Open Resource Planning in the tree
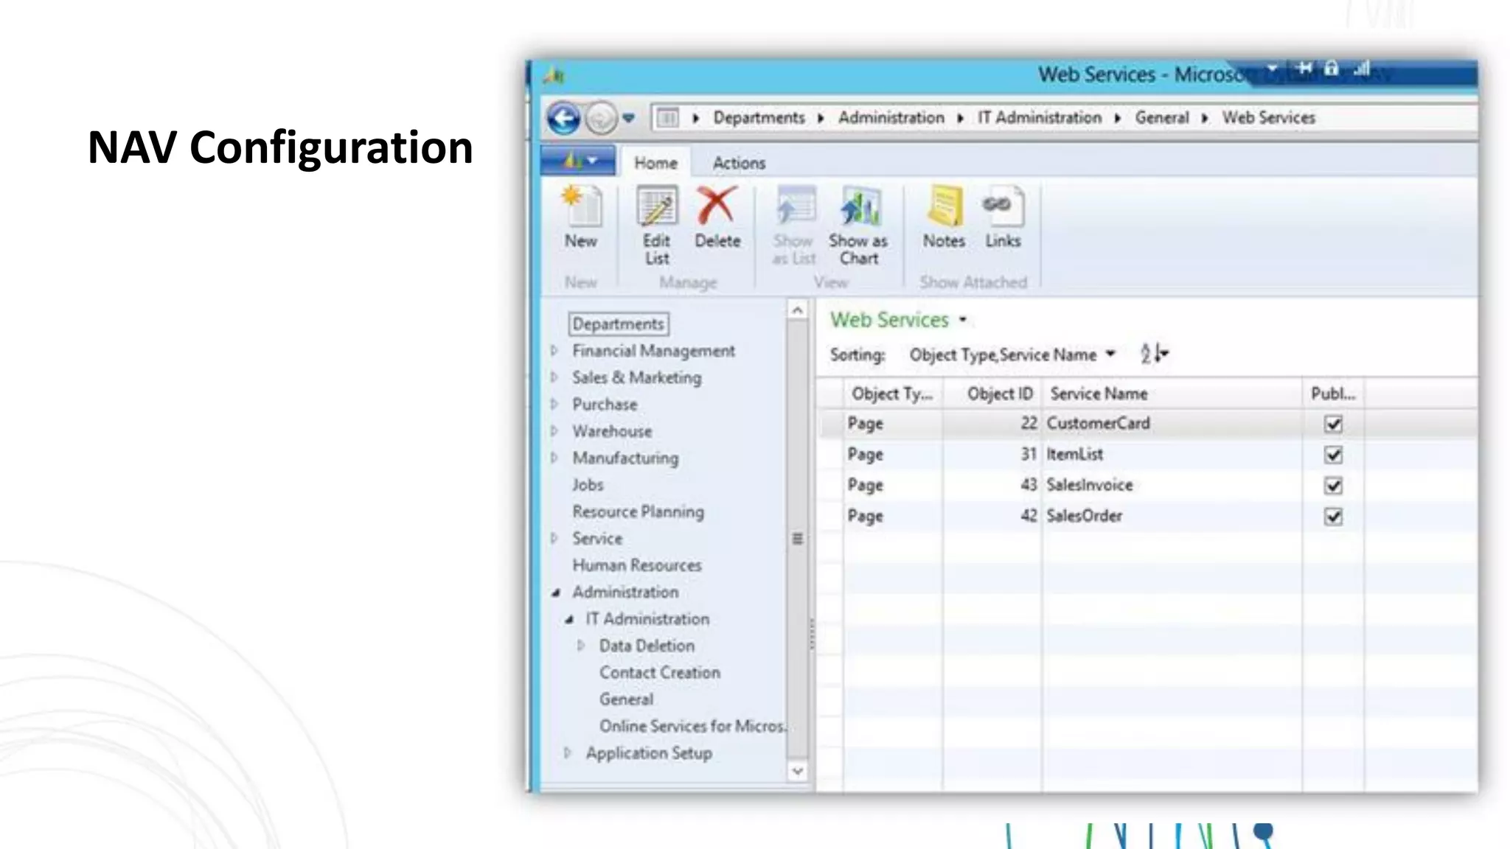This screenshot has width=1510, height=849. click(x=638, y=512)
